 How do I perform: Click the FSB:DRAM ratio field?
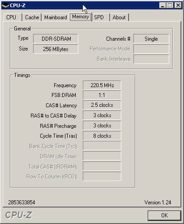click(x=102, y=95)
